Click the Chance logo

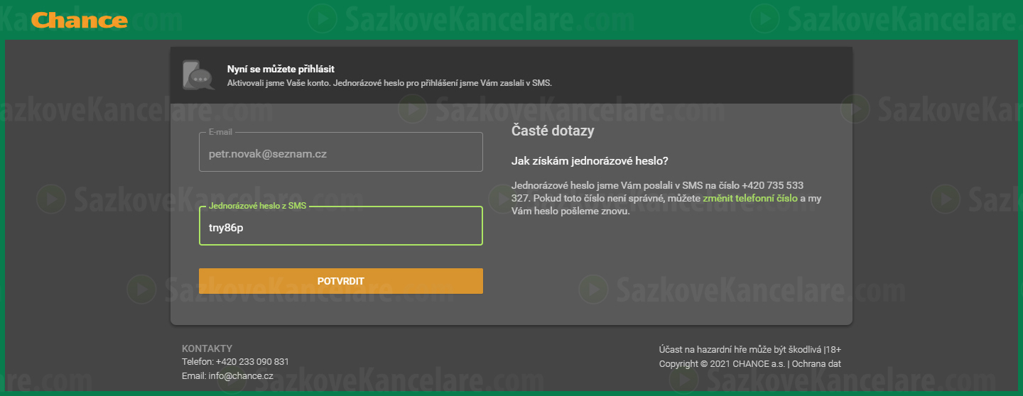(80, 20)
